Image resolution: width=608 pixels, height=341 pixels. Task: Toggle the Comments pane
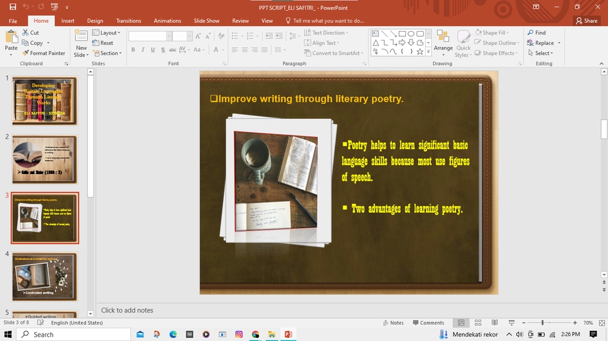(427, 323)
